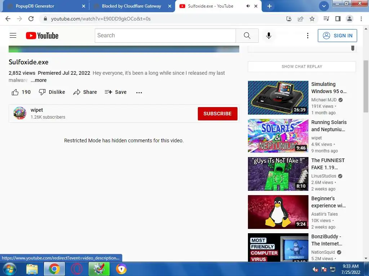This screenshot has width=369, height=276.
Task: Switch to Blocked by Cloudflare Gateway tab
Action: (131, 6)
